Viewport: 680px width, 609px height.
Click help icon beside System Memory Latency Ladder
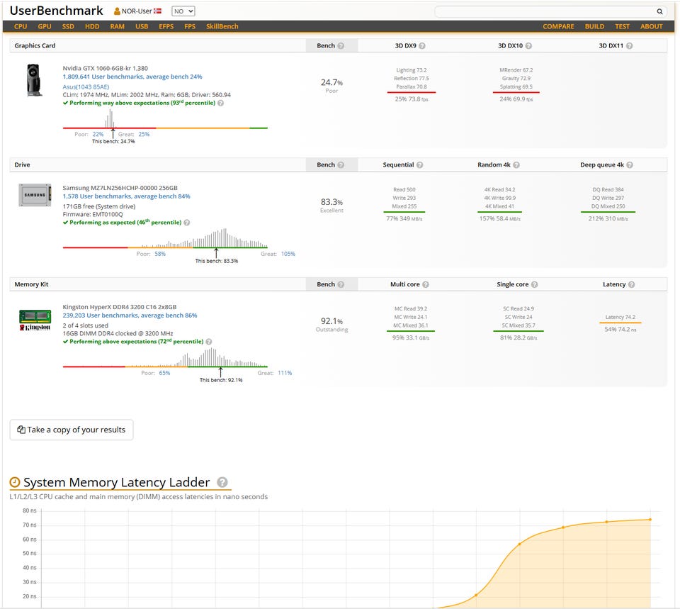(222, 482)
